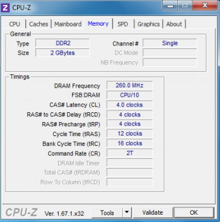Go to the Memory tab
Screen dimensions: 220x222
click(98, 24)
